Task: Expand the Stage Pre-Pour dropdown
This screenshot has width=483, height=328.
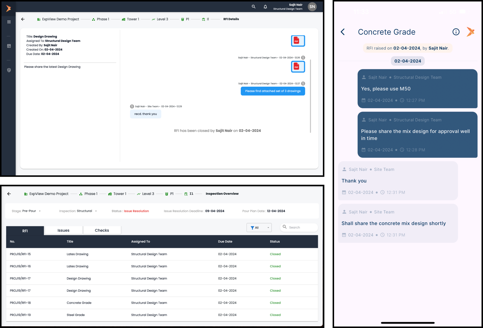Action: coord(40,211)
